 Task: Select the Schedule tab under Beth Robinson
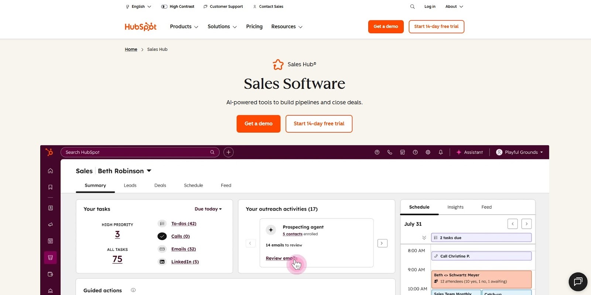tap(194, 185)
